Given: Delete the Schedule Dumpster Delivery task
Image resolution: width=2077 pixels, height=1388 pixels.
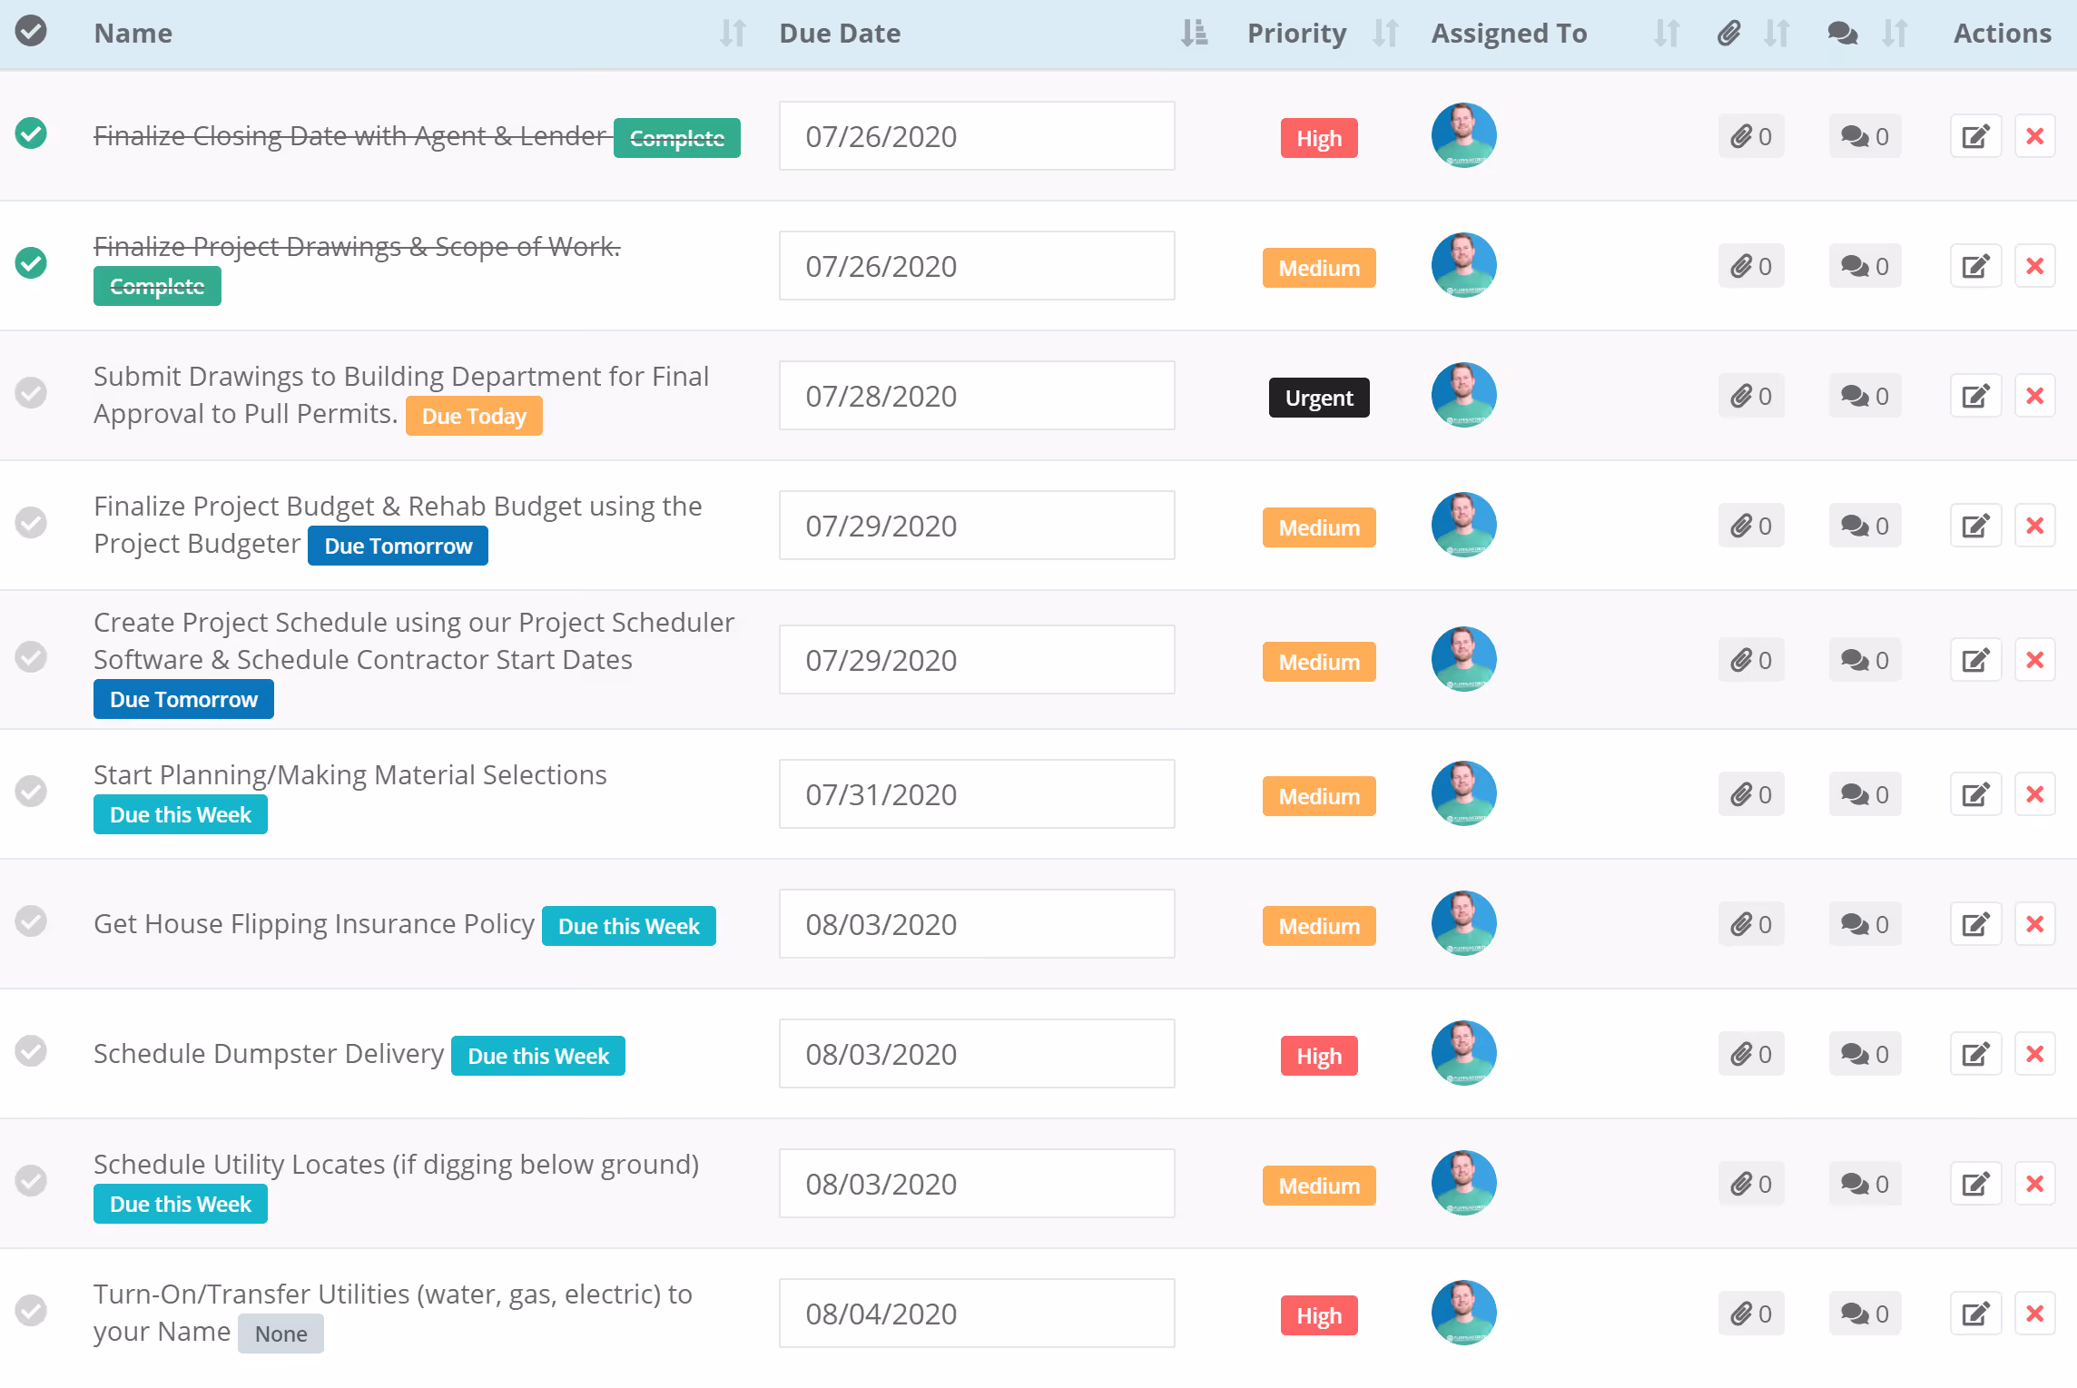Looking at the screenshot, I should [x=2035, y=1055].
